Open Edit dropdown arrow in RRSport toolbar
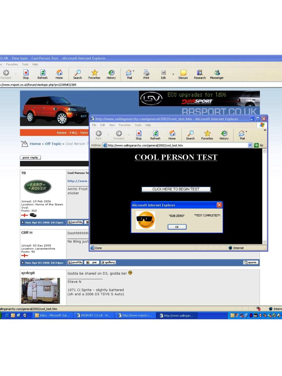 pos(173,74)
